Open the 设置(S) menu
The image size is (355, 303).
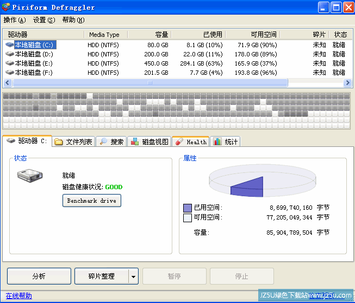[x=44, y=20]
